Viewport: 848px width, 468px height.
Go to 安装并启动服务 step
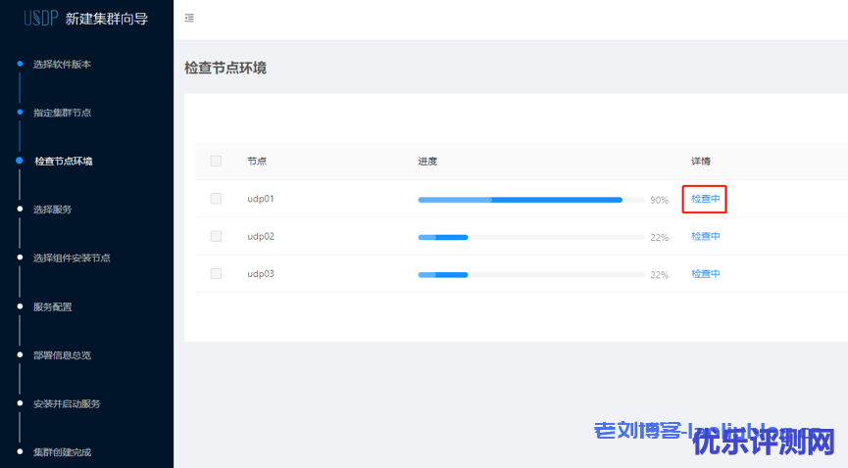67,403
